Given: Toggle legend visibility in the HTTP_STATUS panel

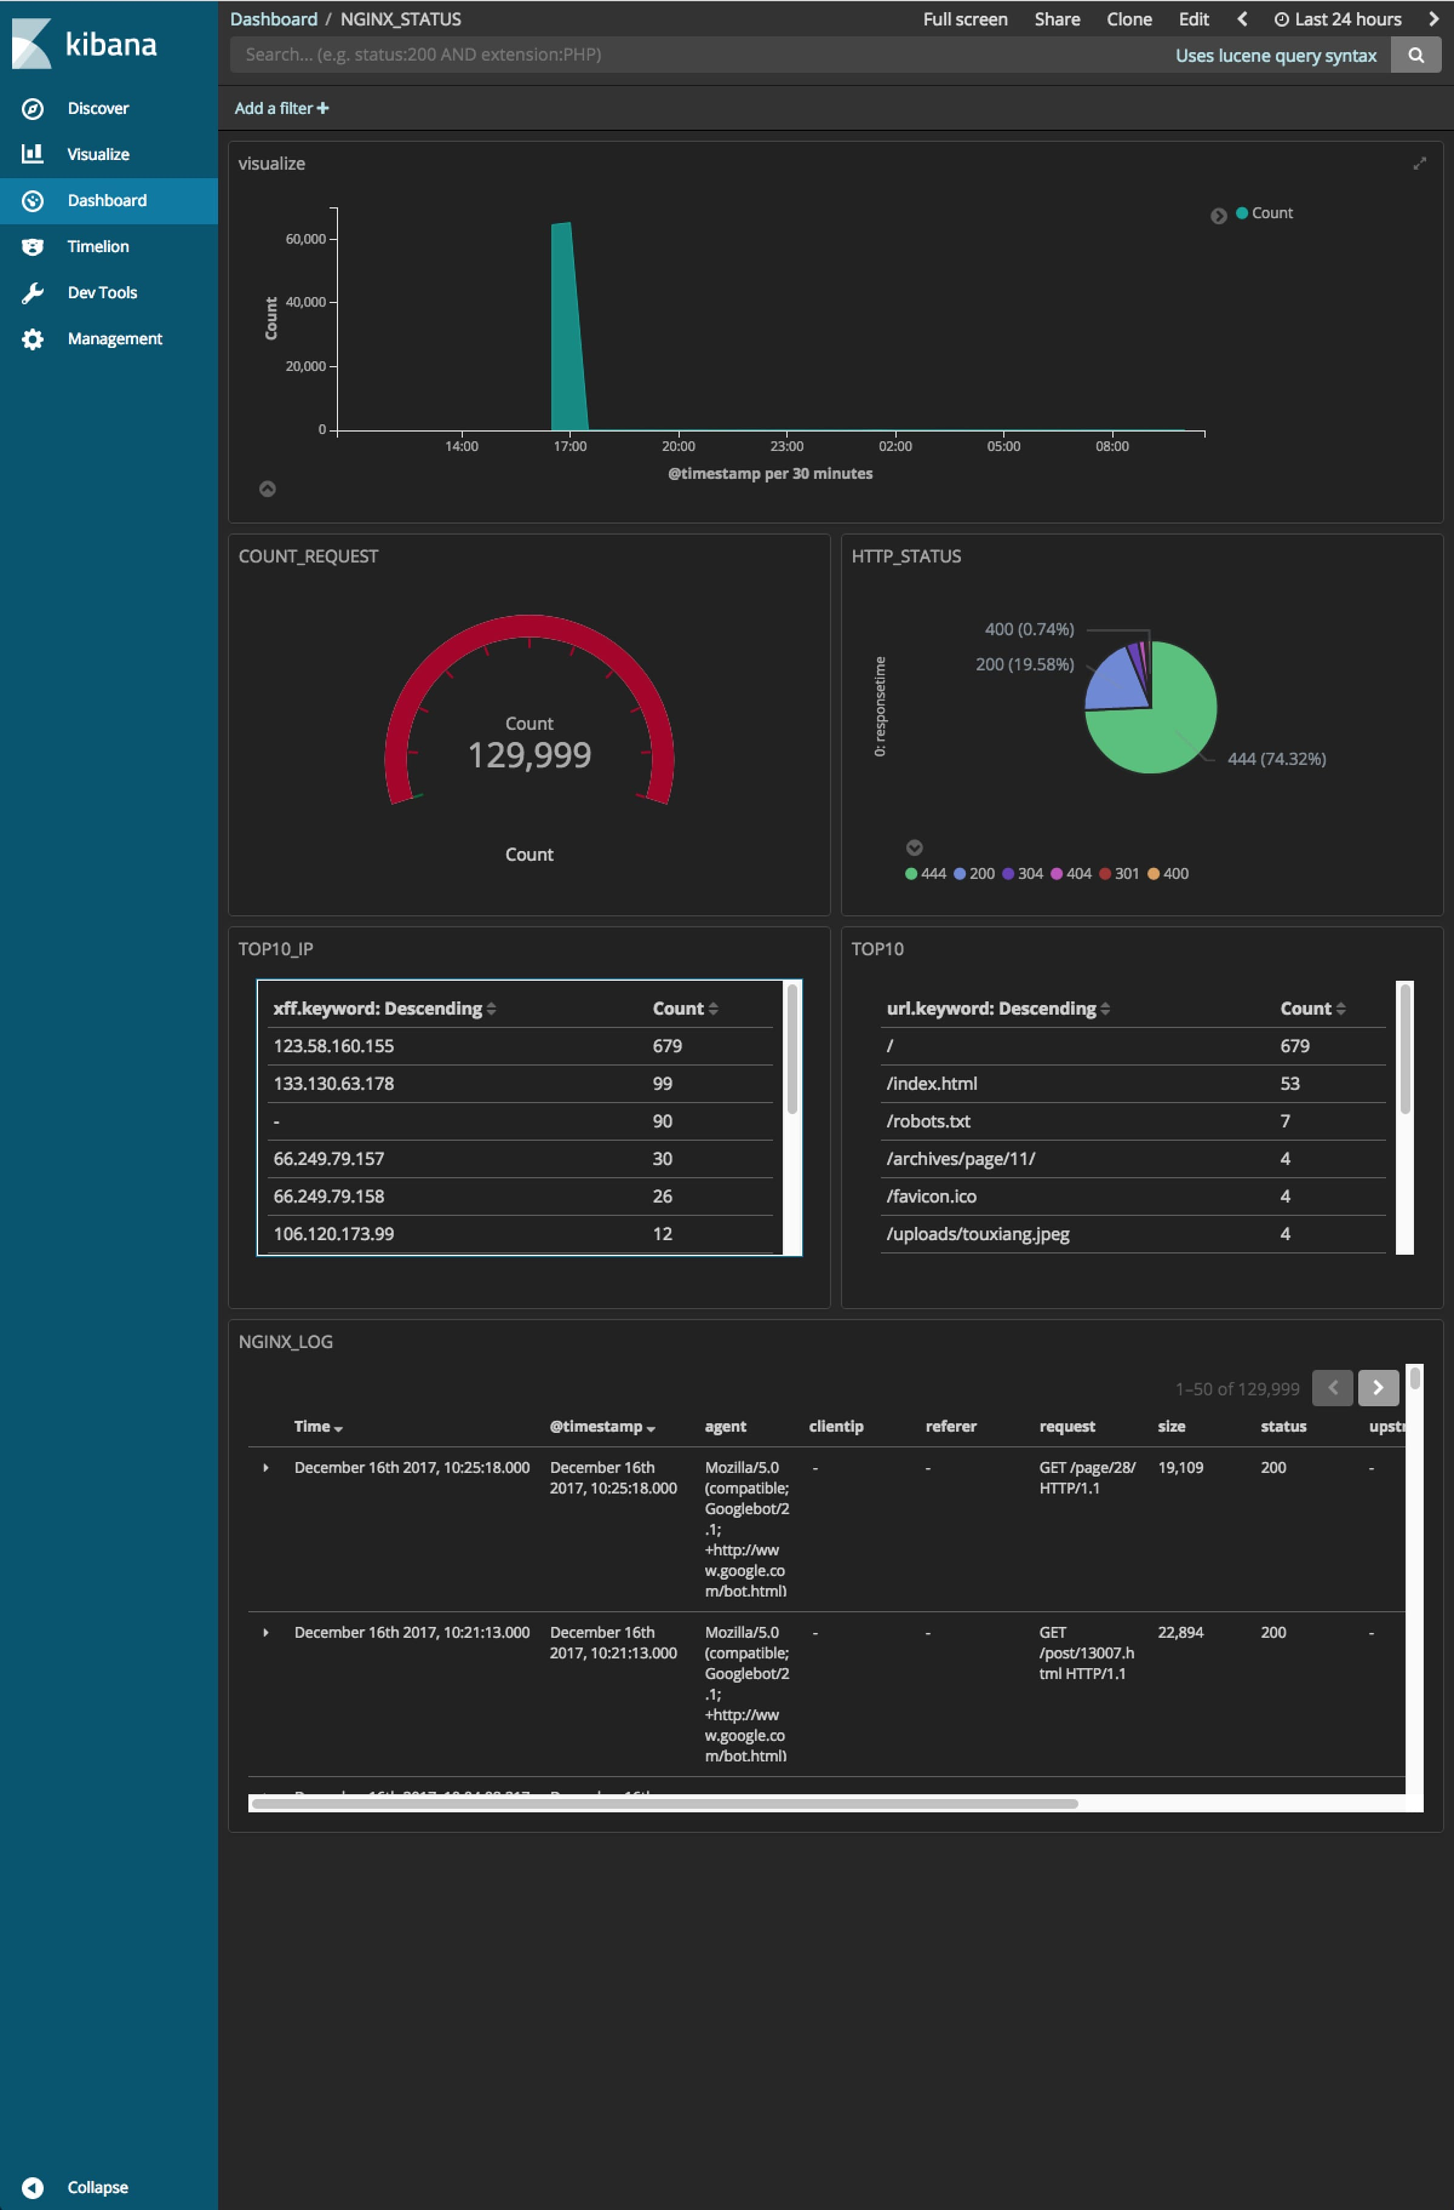Looking at the screenshot, I should click(914, 847).
